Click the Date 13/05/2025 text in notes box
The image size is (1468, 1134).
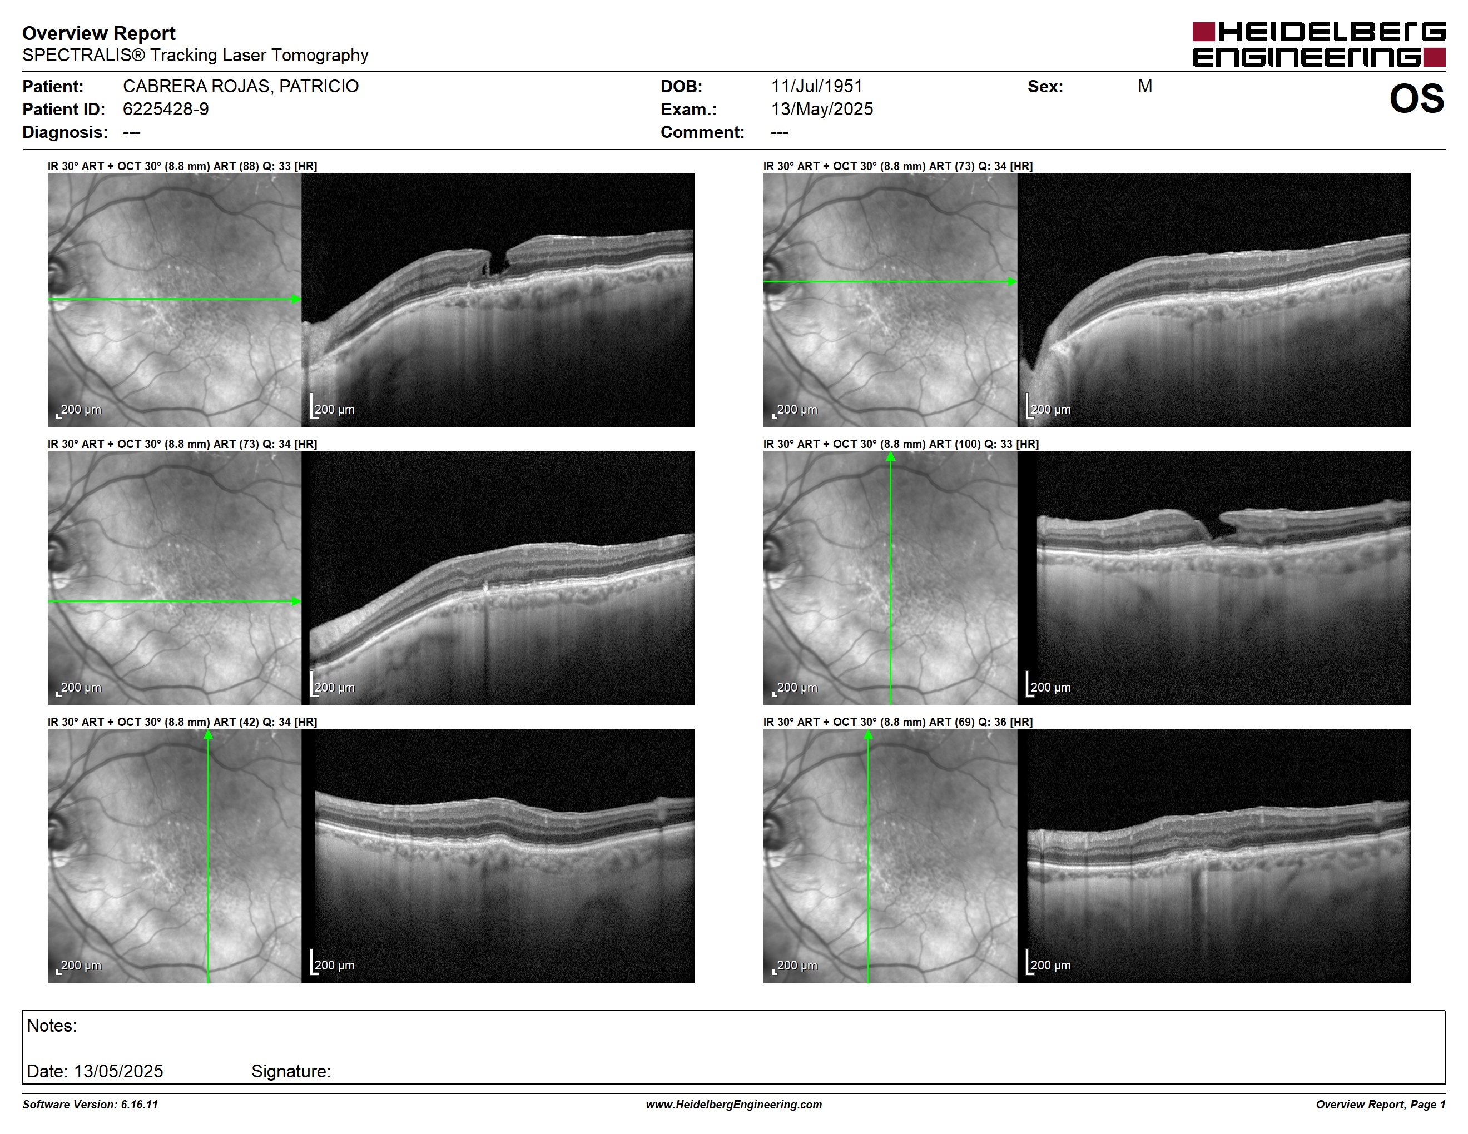point(95,1071)
